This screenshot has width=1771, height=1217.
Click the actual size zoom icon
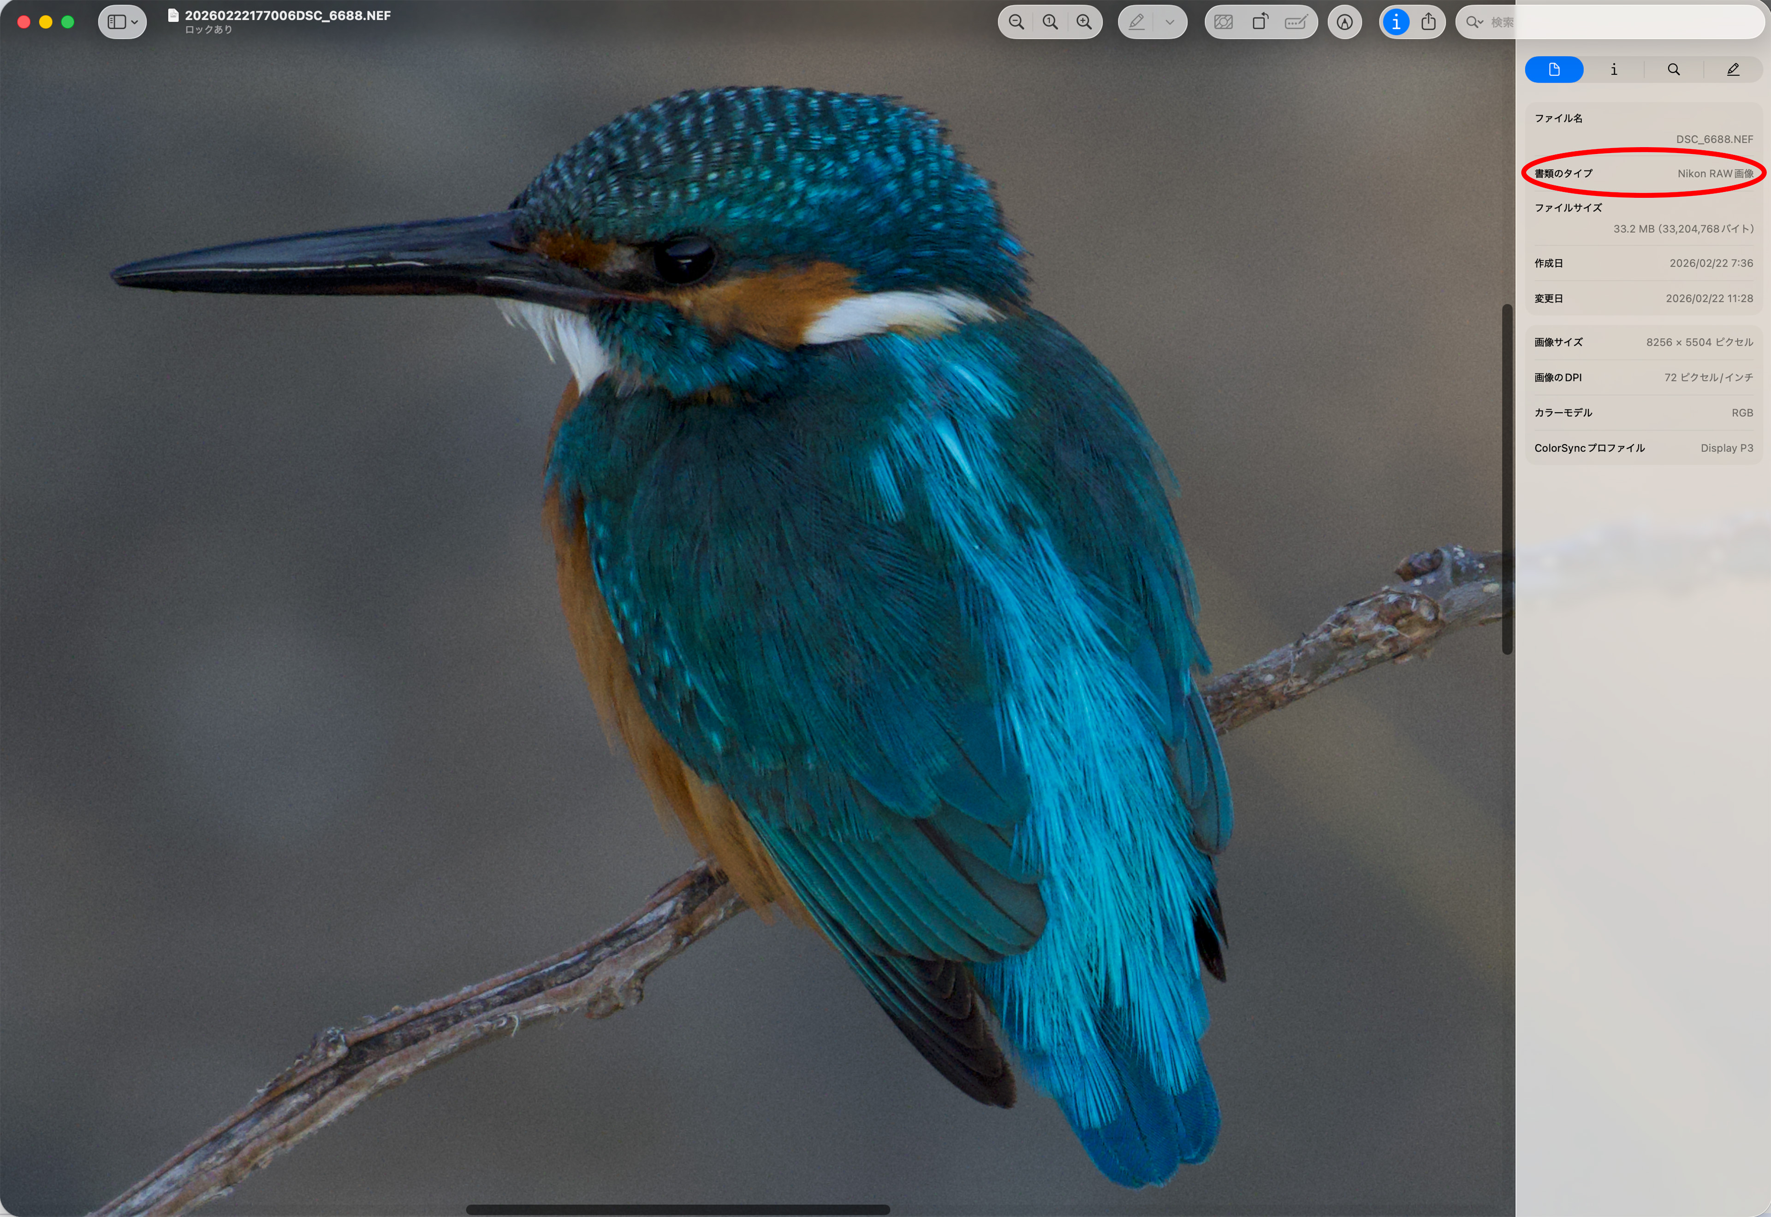click(x=1050, y=22)
